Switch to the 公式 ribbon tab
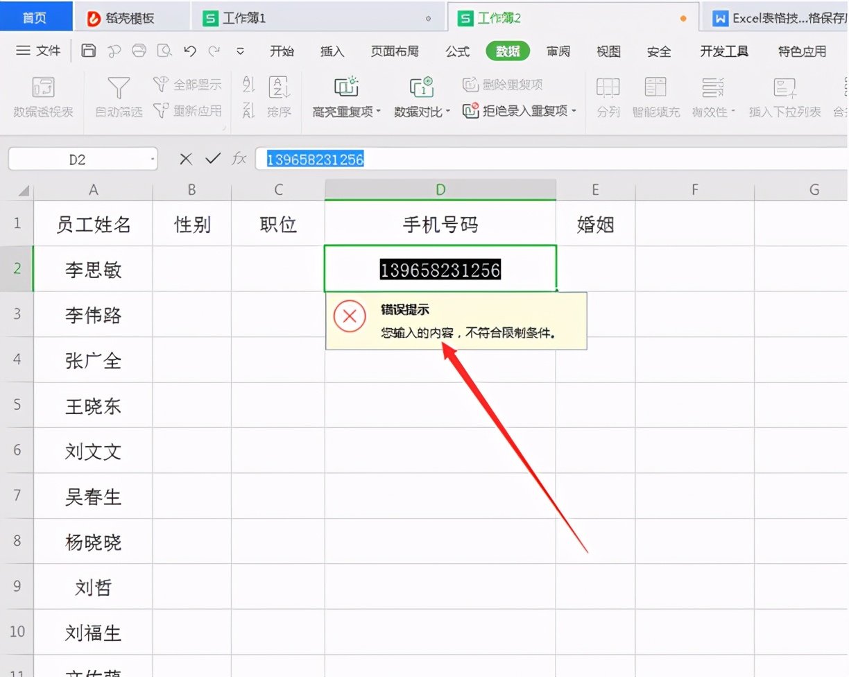Image resolution: width=849 pixels, height=677 pixels. [458, 51]
